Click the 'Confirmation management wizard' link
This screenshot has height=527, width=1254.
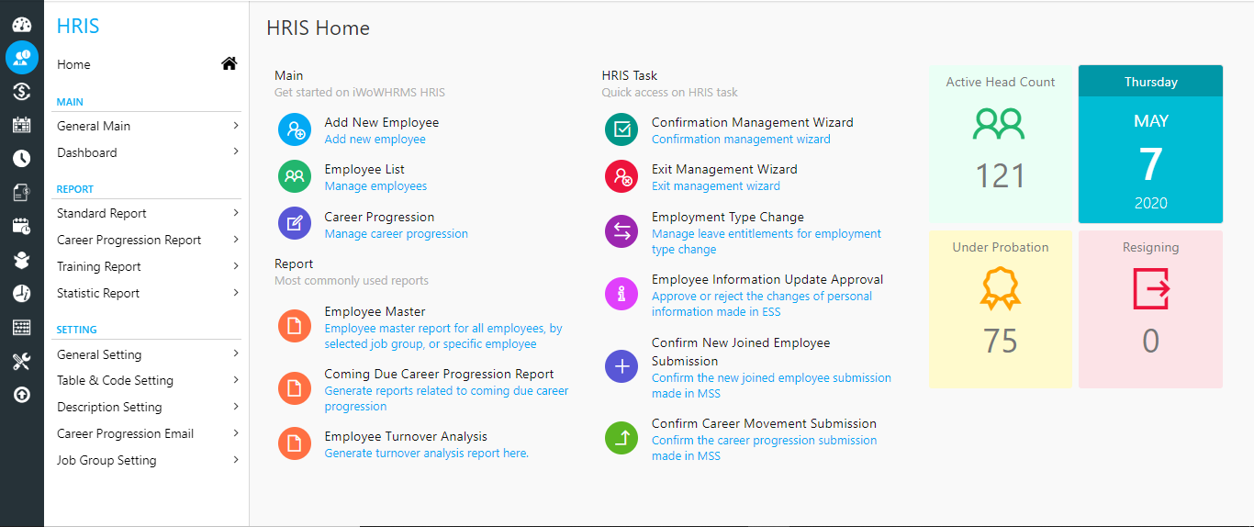741,140
